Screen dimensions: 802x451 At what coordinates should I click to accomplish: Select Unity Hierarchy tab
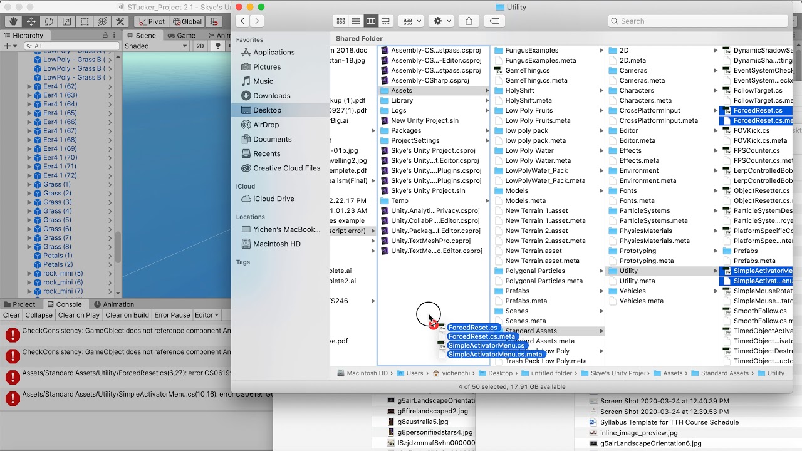(x=24, y=36)
